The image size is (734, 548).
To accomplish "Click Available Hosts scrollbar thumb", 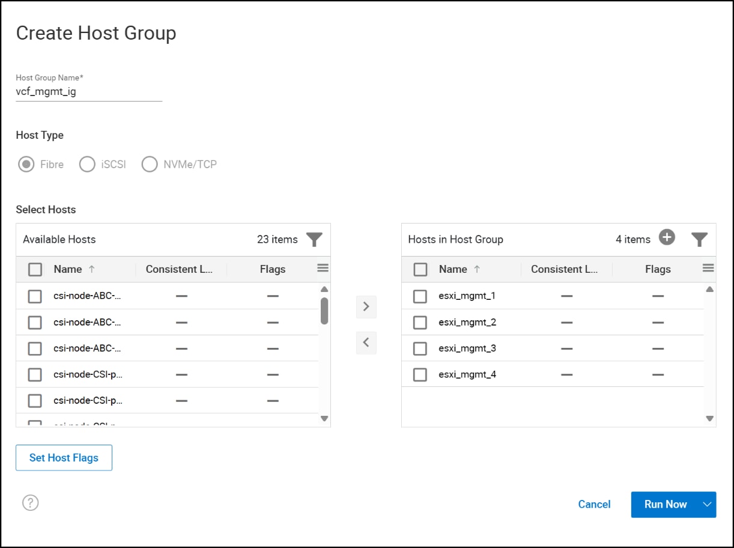I will pyautogui.click(x=324, y=311).
